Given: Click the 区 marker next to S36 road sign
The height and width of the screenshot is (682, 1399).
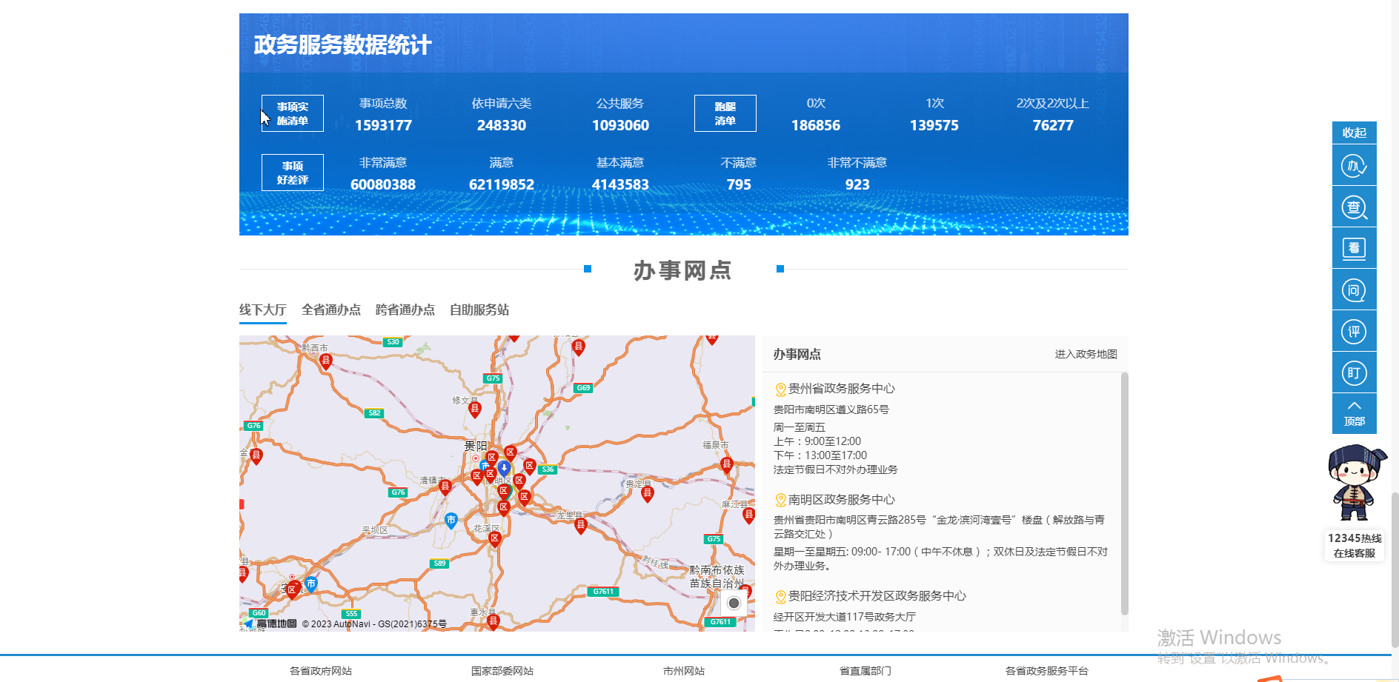Looking at the screenshot, I should 529,466.
